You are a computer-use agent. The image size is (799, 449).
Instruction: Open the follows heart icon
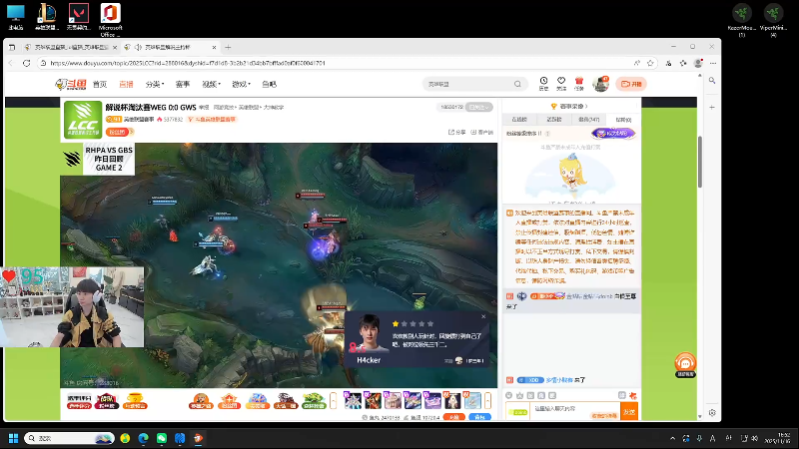(x=561, y=84)
